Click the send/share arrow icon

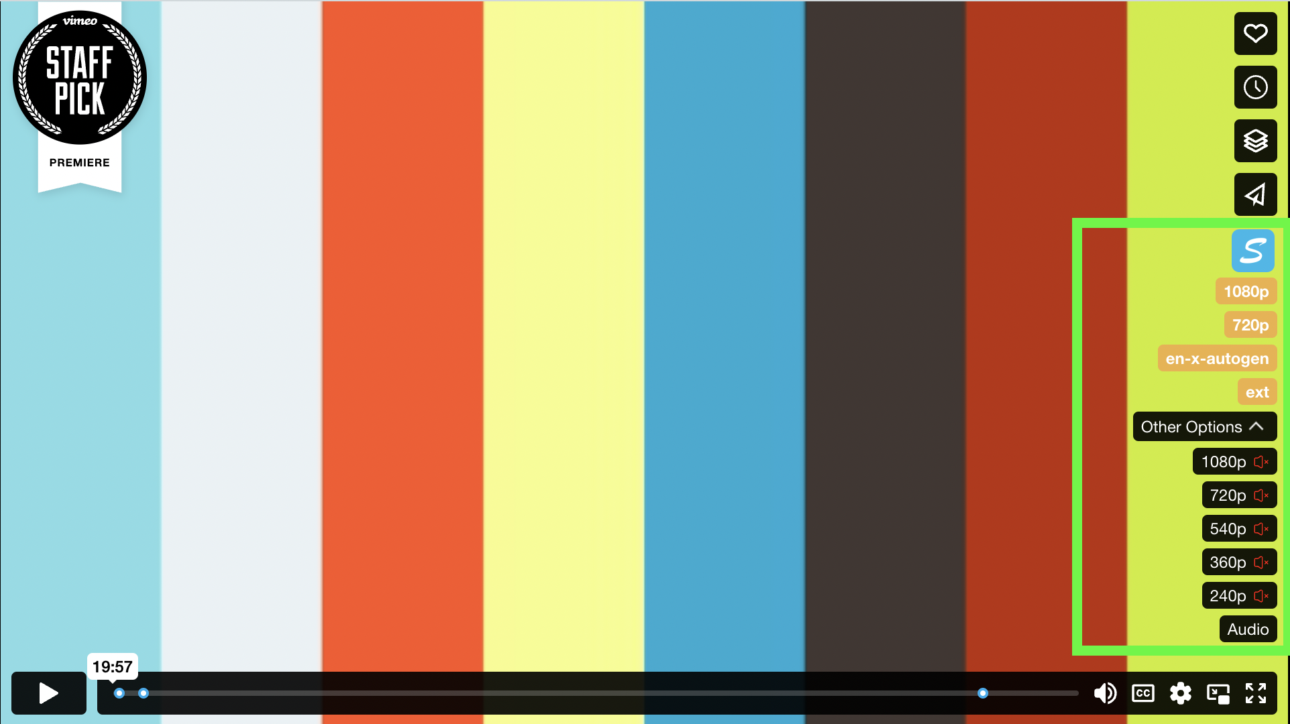[1256, 195]
